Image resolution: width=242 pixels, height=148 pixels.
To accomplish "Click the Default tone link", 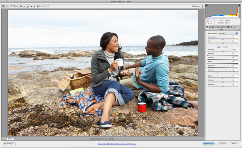I will pos(226,47).
